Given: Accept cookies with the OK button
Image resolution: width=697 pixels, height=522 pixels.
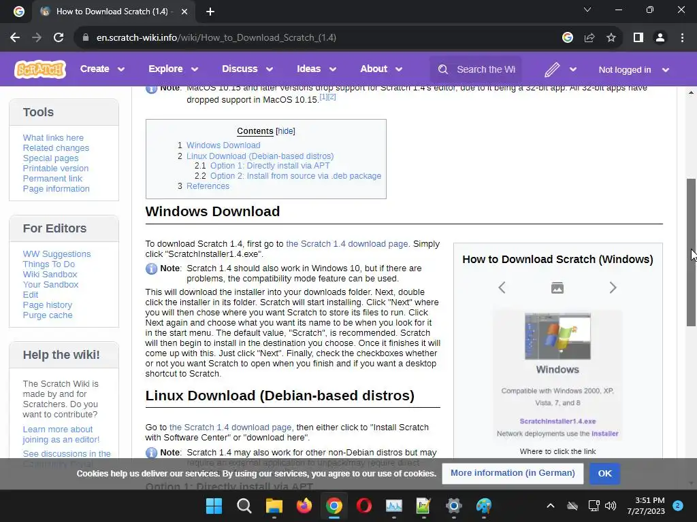Looking at the screenshot, I should pos(604,473).
